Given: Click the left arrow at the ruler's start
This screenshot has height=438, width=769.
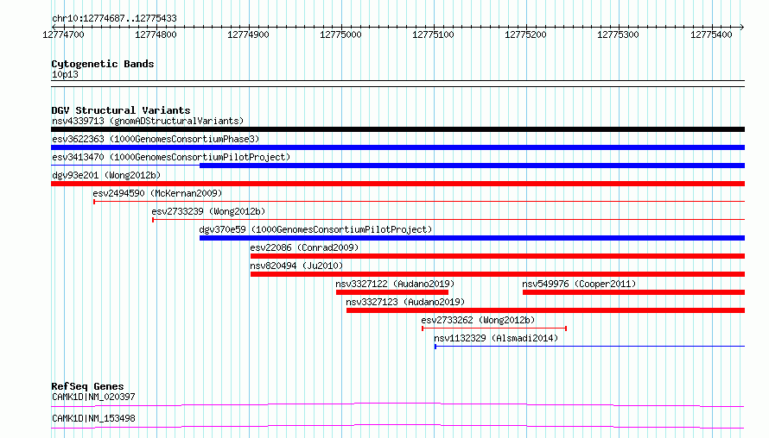Looking at the screenshot, I should [54, 27].
